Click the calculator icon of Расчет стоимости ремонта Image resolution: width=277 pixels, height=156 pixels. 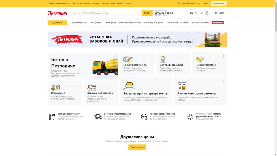tap(182, 86)
